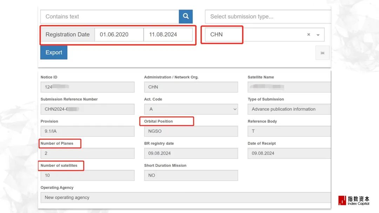379x213 pixels.
Task: Click the Submission Reference Number field
Action: [87, 109]
